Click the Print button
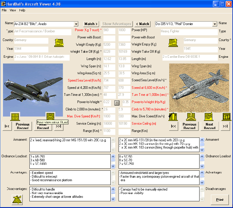This screenshot has width=233, height=208. [220, 200]
